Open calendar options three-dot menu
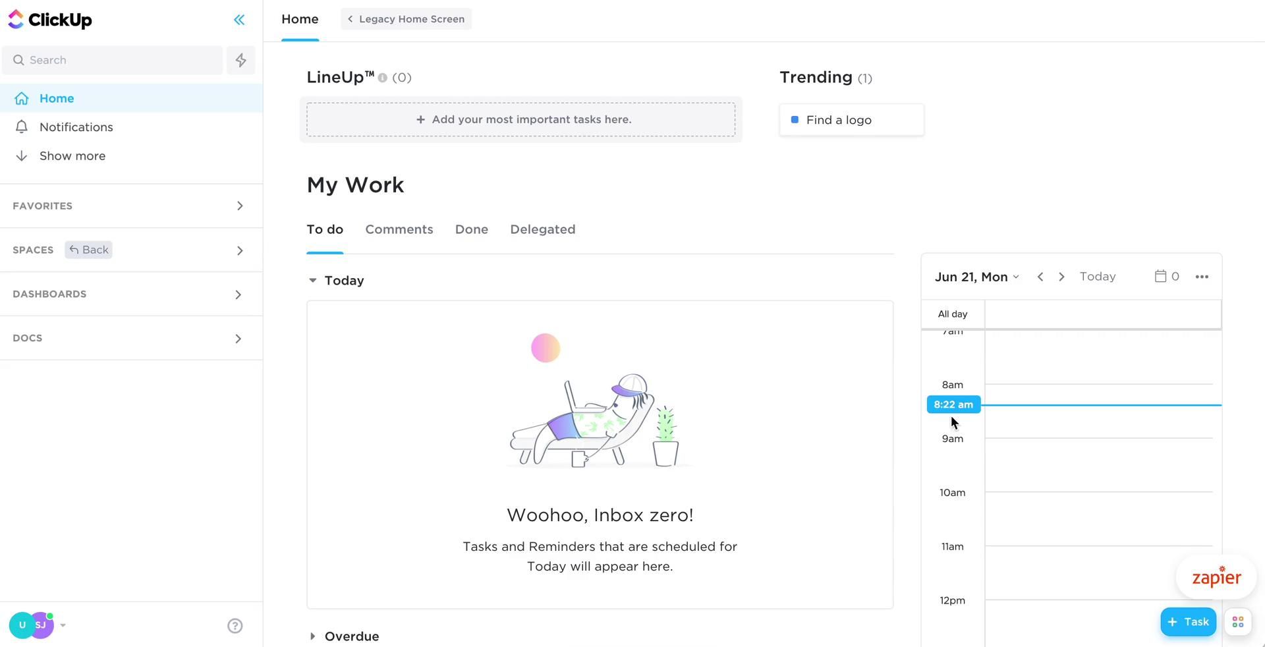This screenshot has width=1265, height=647. [1202, 277]
